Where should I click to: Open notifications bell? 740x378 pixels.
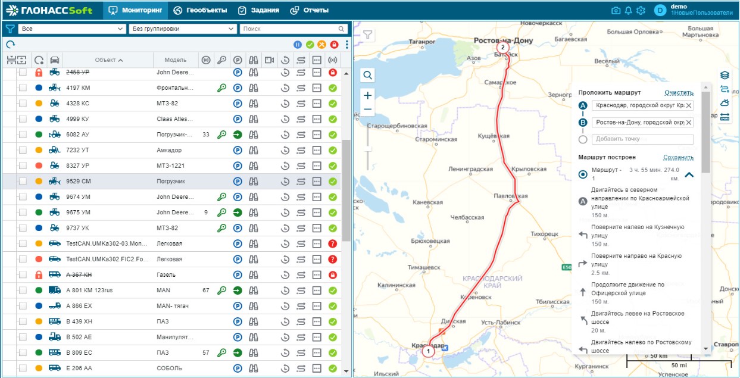628,11
